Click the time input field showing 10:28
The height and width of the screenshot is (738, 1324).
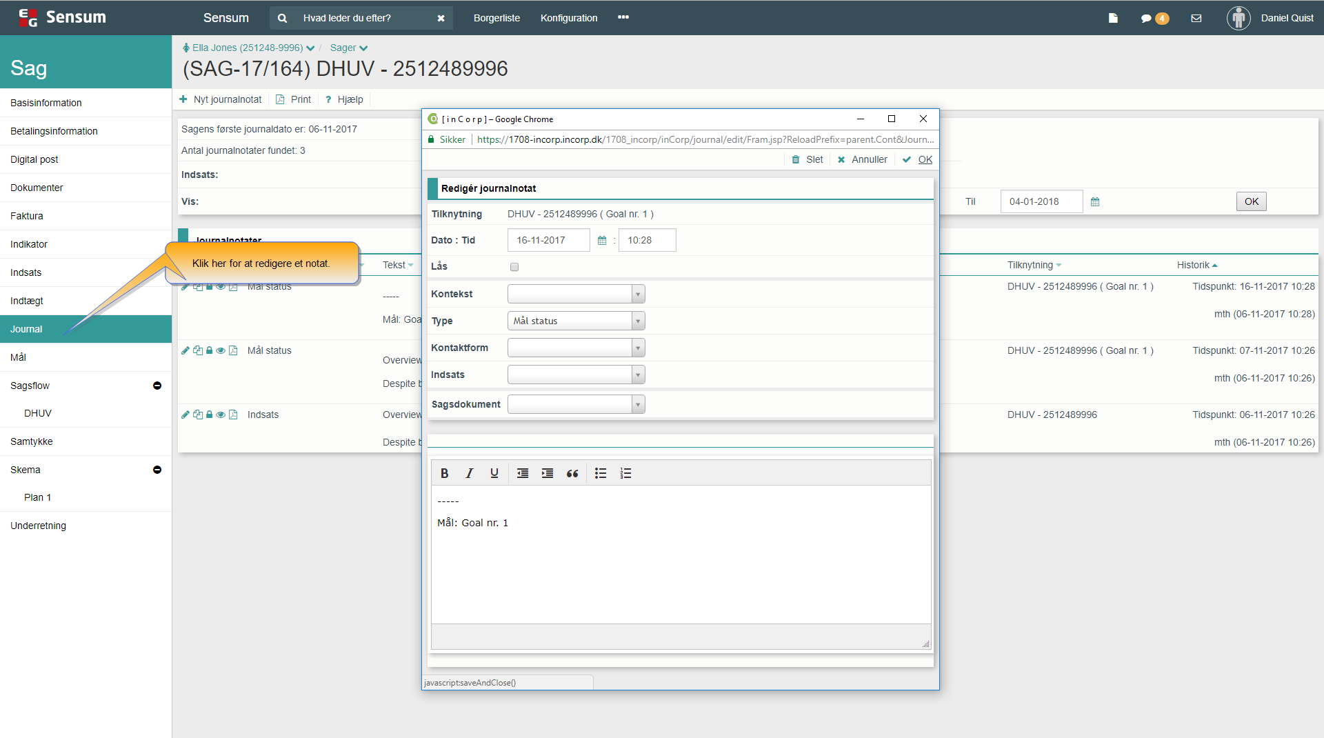(x=647, y=240)
